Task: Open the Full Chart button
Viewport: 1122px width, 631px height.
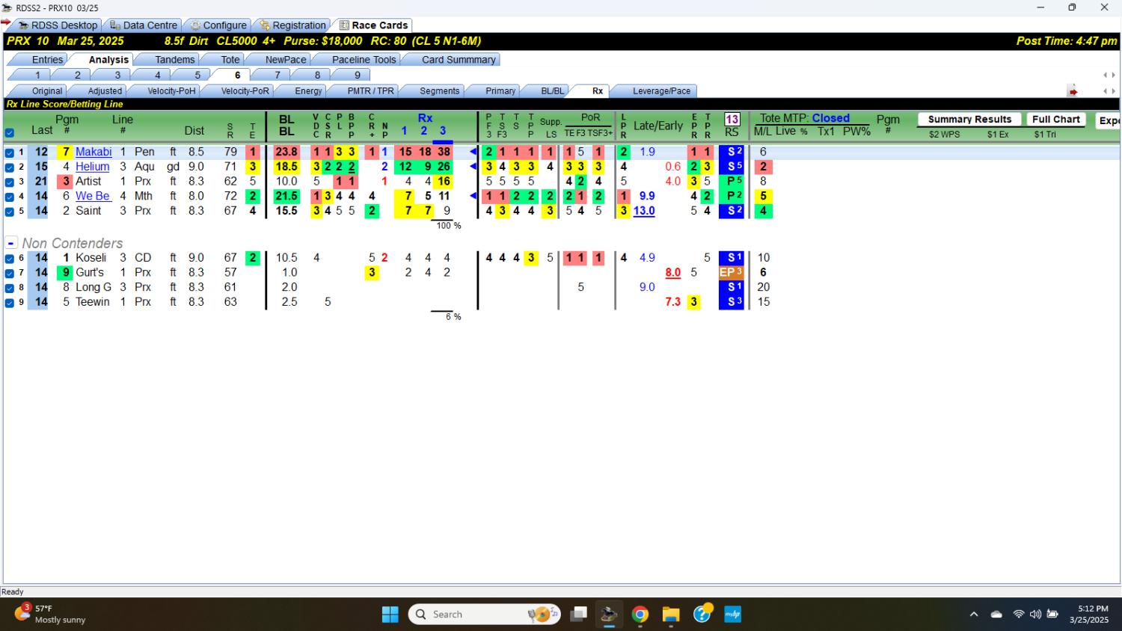Action: 1055,120
